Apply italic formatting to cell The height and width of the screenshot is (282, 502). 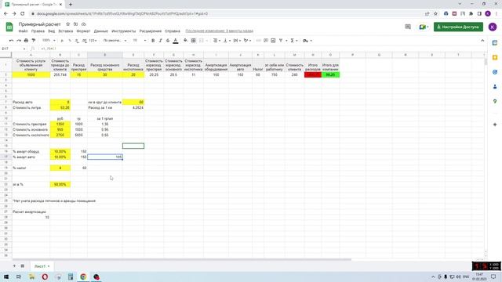[x=160, y=41]
